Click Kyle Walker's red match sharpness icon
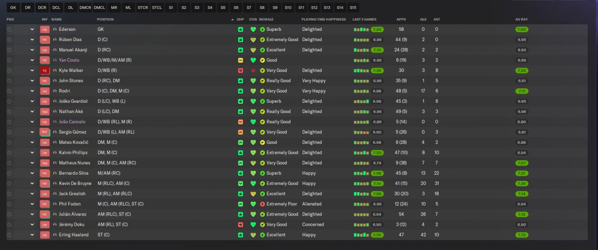 (241, 70)
